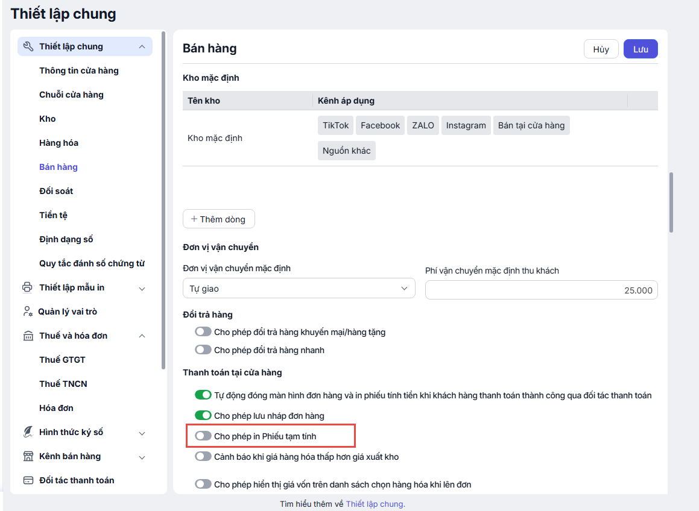Screen dimensions: 699x511
Task: Click the quill icon for Hình thức ký số
Action: (x=28, y=432)
